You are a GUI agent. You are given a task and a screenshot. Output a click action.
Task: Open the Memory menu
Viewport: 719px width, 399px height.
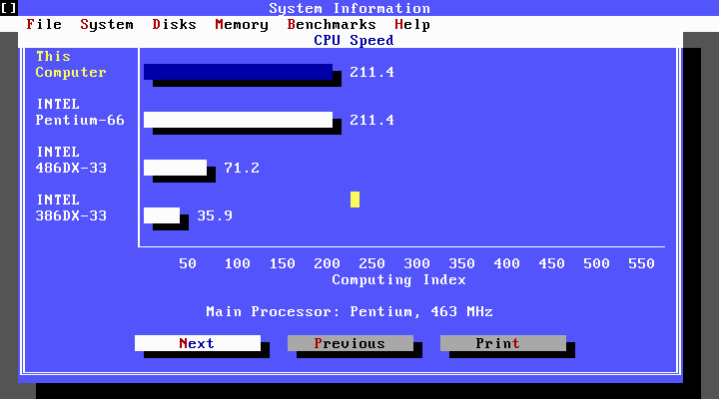(x=242, y=24)
